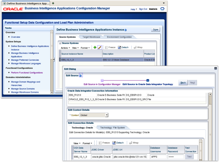Click the Next button
The width and height of the screenshot is (219, 162).
(x=192, y=83)
